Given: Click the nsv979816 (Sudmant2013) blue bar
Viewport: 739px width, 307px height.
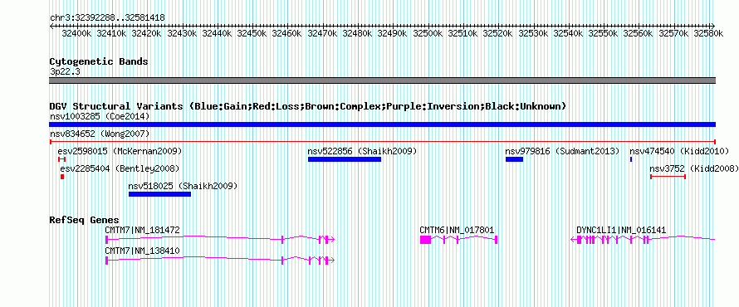Looking at the screenshot, I should 514,159.
